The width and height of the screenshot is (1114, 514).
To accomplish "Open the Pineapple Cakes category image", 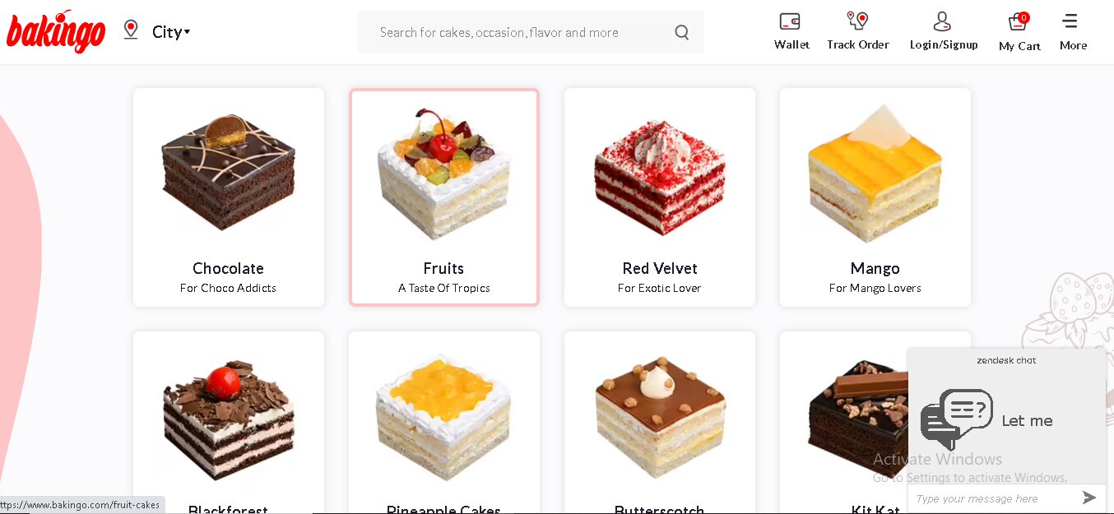I will [444, 419].
